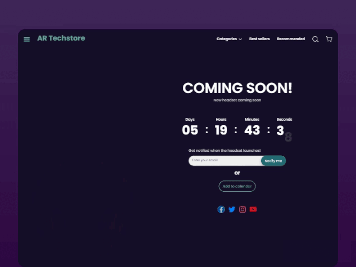Open the hamburger navigation menu
The image size is (356, 267).
(27, 39)
